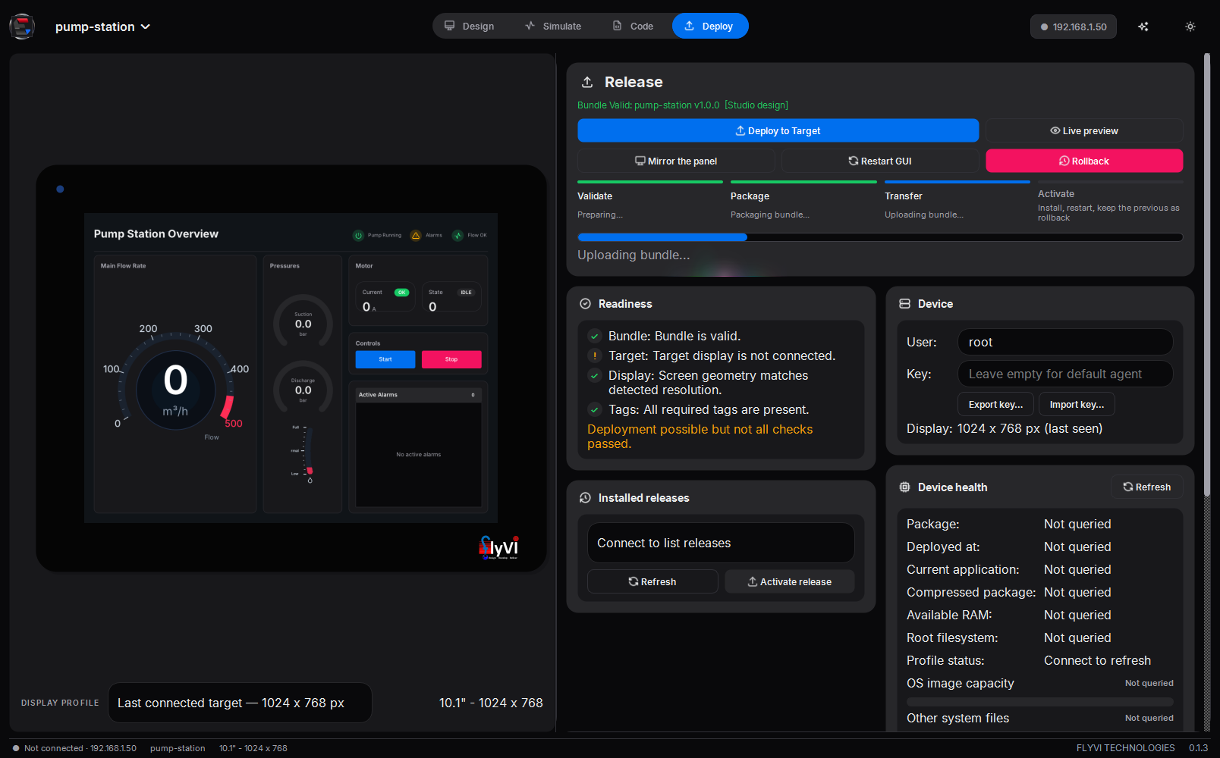Image resolution: width=1220 pixels, height=758 pixels.
Task: Click Activate release button
Action: tap(789, 581)
